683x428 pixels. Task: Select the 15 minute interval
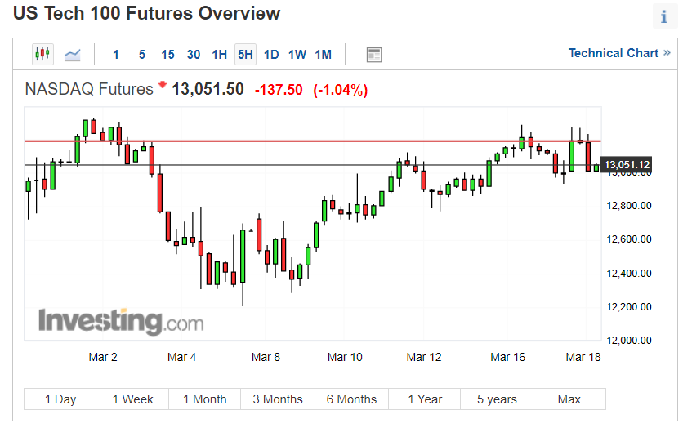click(x=167, y=55)
